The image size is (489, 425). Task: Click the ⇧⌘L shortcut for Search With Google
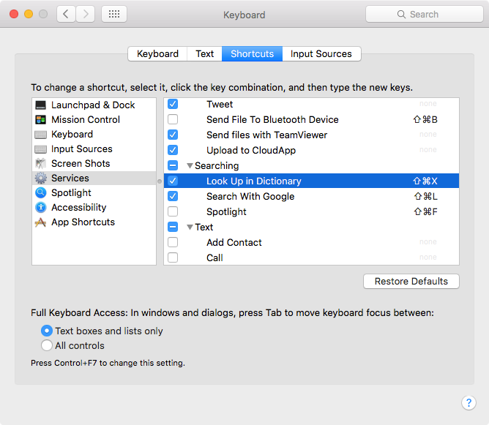[426, 196]
